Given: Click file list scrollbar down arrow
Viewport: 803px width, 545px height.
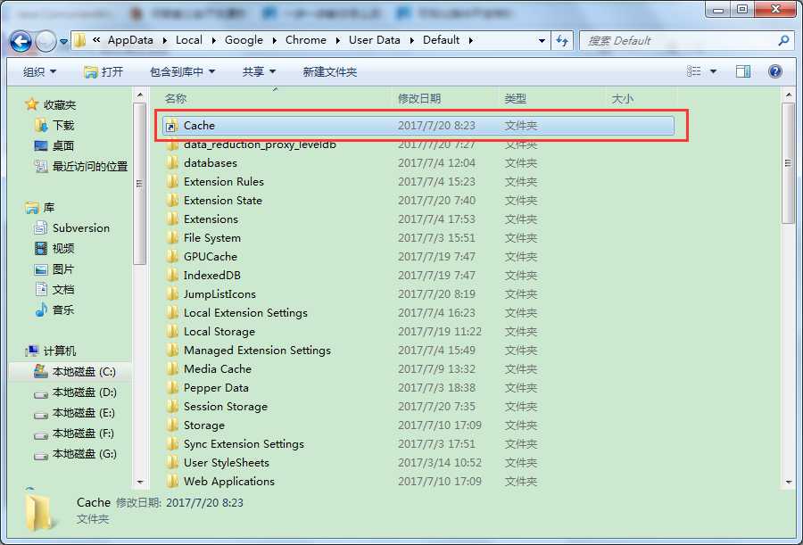Looking at the screenshot, I should click(788, 482).
